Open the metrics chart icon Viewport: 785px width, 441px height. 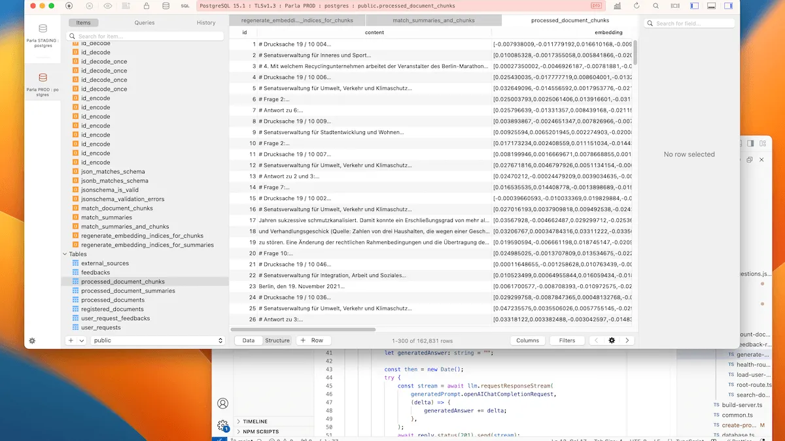[618, 6]
